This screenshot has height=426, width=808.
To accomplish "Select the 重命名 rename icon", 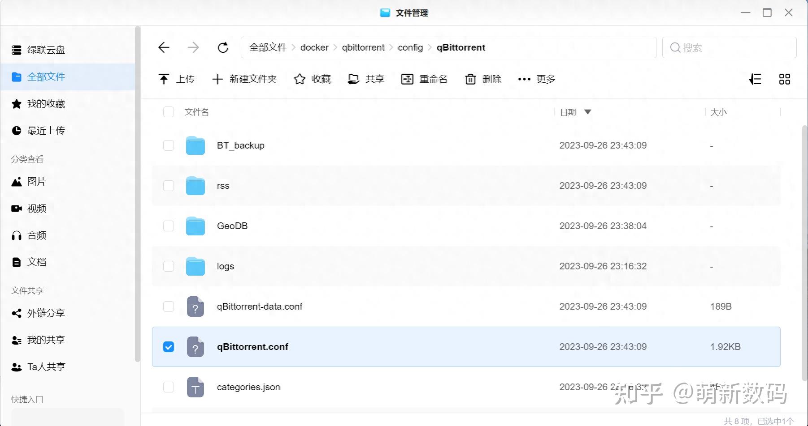I will 407,79.
